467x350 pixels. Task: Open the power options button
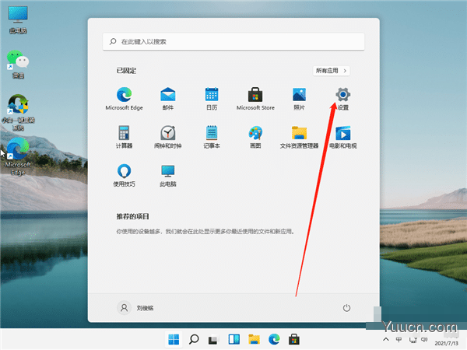click(x=346, y=308)
